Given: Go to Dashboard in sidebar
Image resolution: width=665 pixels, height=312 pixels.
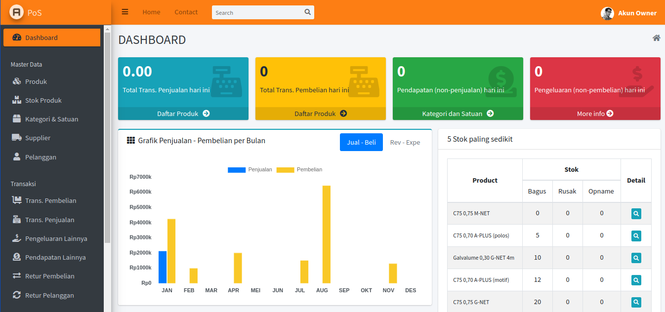Looking at the screenshot, I should pyautogui.click(x=52, y=38).
